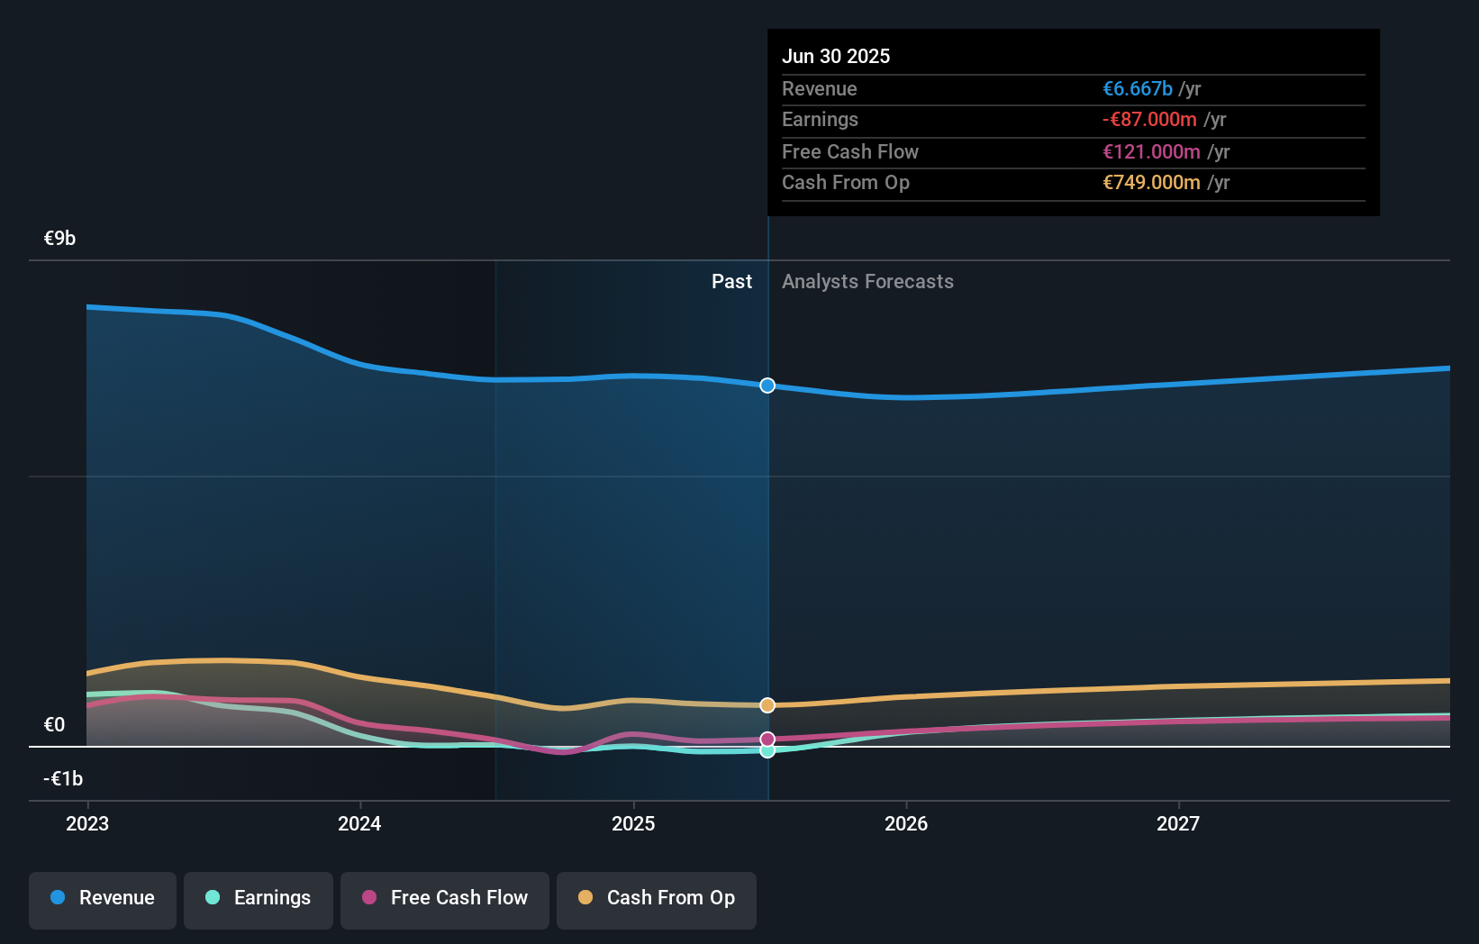Switch to the Past section of the chart

731,281
